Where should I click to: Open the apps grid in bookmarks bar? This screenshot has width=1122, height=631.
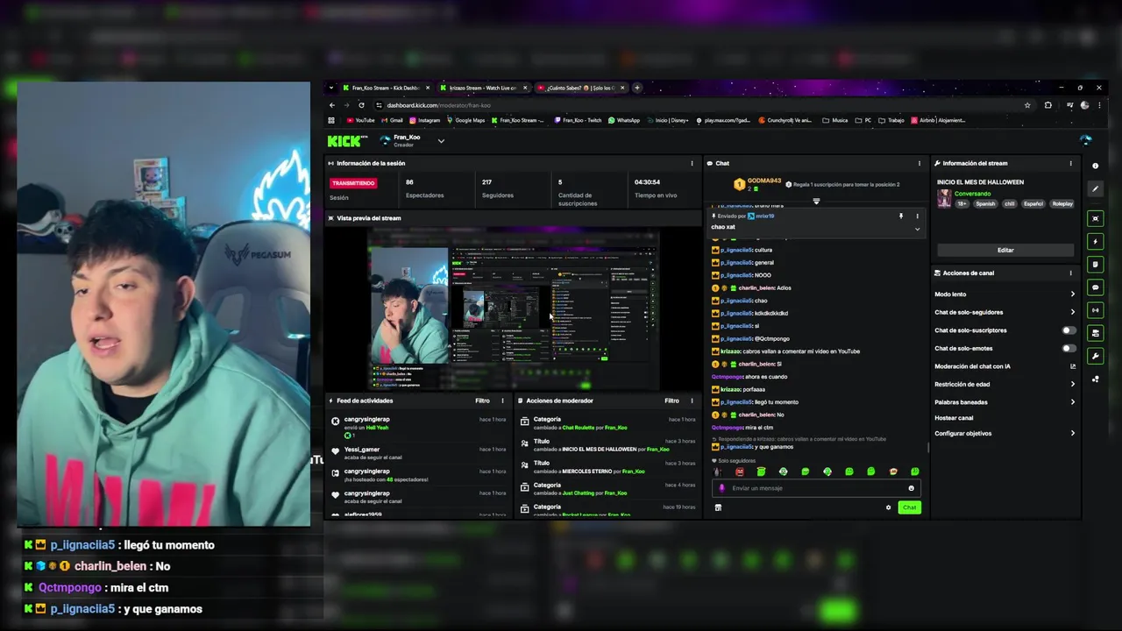click(x=331, y=120)
